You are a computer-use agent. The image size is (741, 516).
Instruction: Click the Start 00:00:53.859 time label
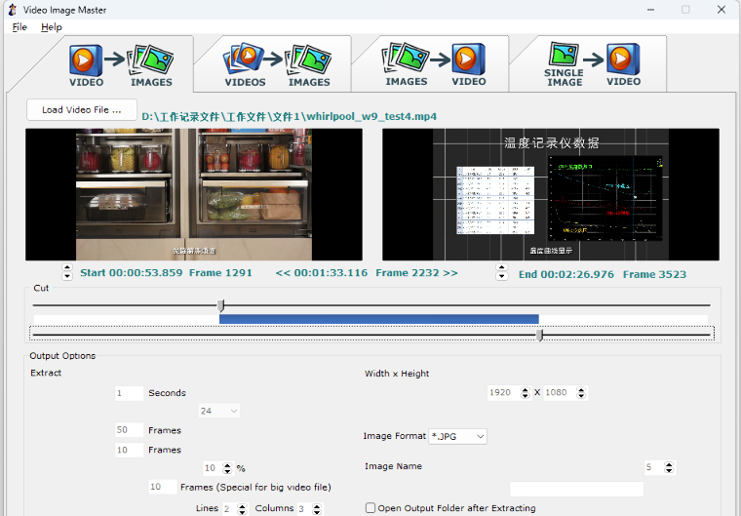[132, 273]
